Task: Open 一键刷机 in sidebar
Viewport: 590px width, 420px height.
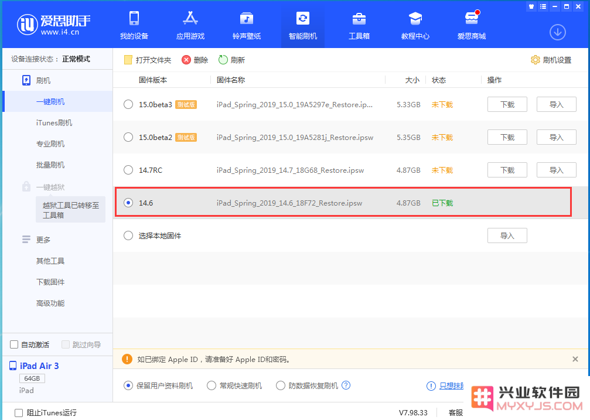Action: coord(50,101)
